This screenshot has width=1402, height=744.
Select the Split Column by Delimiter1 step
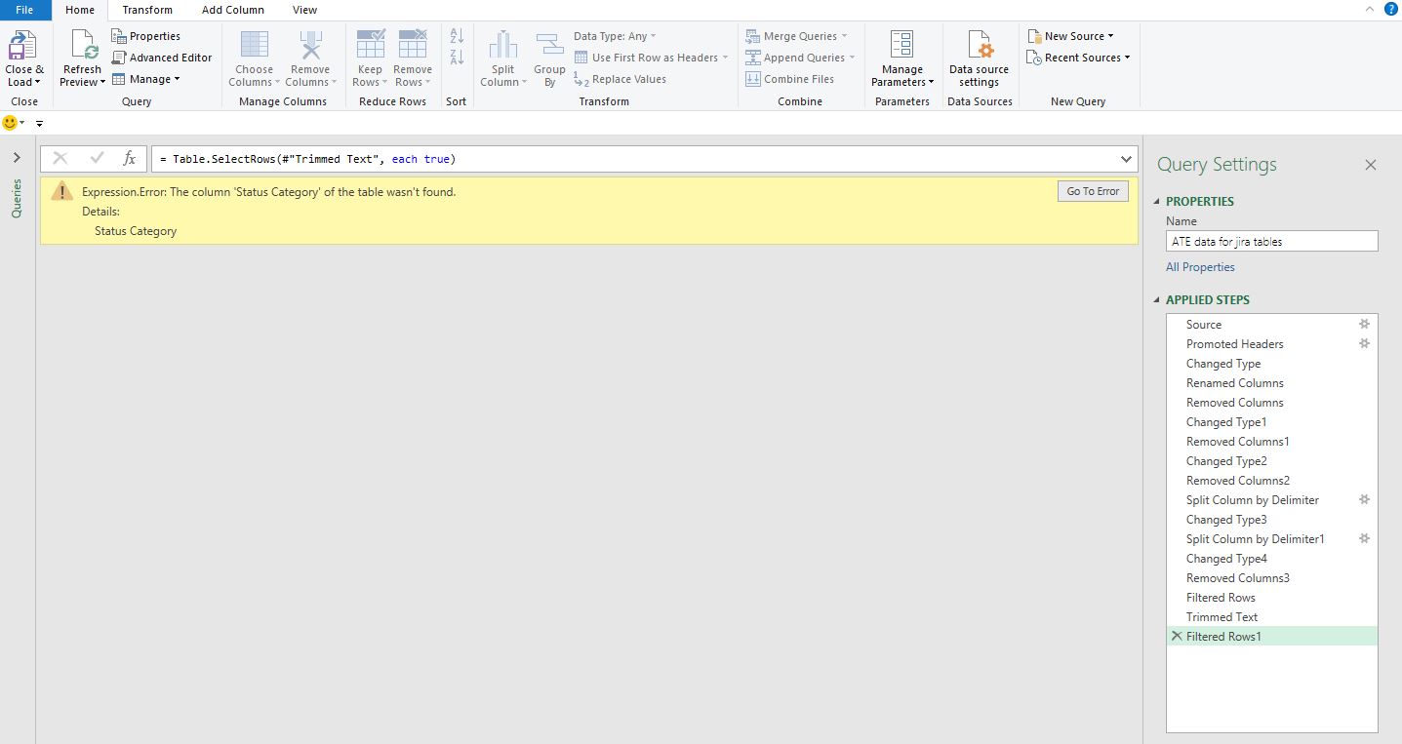[x=1271, y=538]
